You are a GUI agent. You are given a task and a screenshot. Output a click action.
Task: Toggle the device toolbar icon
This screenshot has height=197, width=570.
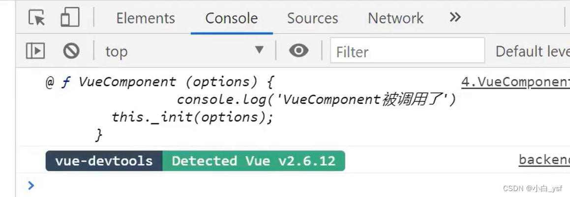[70, 17]
